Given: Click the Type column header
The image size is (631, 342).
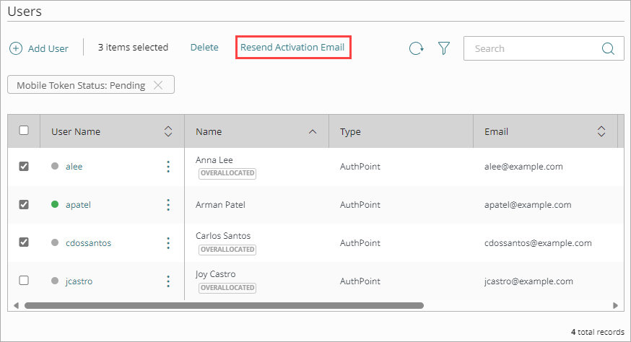Looking at the screenshot, I should coord(350,131).
